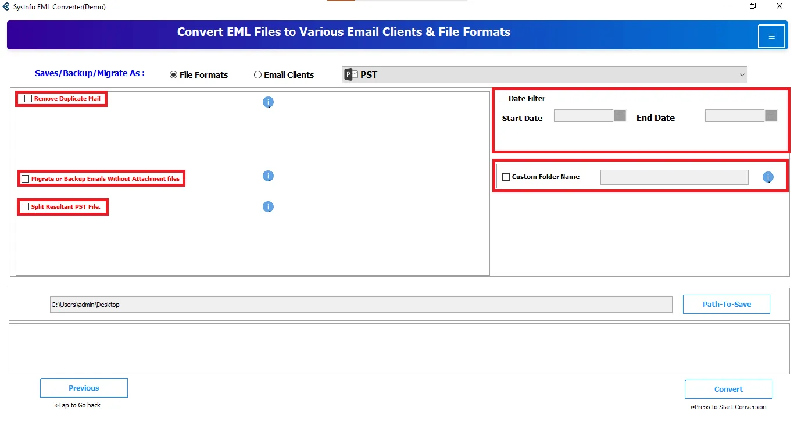This screenshot has height=422, width=794.
Task: Open the hamburger menu in the header
Action: 771,37
